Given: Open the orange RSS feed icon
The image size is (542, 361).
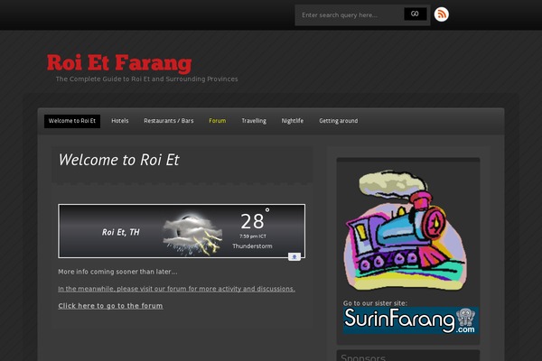Looking at the screenshot, I should point(442,14).
